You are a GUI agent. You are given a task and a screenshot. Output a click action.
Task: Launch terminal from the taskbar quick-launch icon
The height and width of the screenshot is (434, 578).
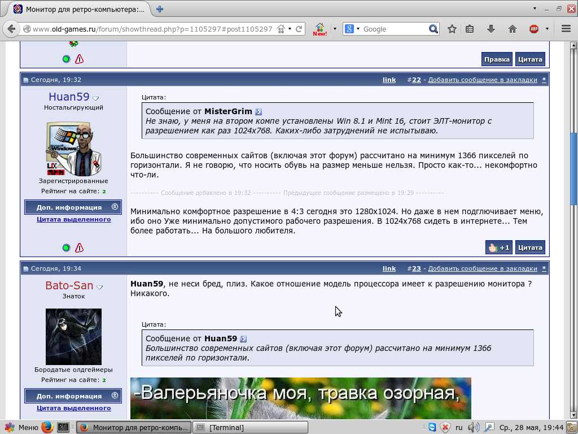pos(63,427)
